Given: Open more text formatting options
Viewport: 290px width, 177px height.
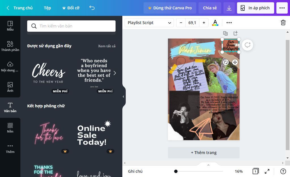Looking at the screenshot, I should pyautogui.click(x=229, y=23).
